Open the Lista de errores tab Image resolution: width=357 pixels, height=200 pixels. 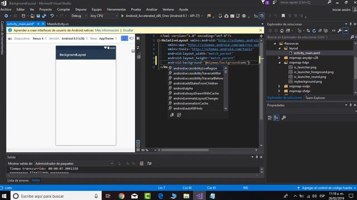[18, 180]
